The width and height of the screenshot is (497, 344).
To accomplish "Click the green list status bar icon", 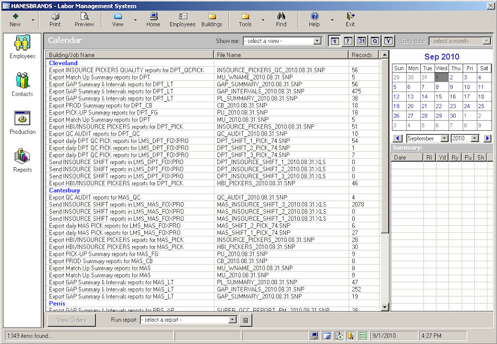I will [363, 336].
